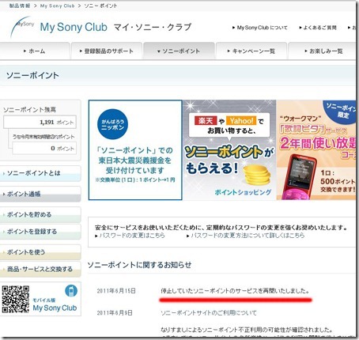Click the ソニーポイント残高 label
This screenshot has height=340, width=359.
(29, 109)
